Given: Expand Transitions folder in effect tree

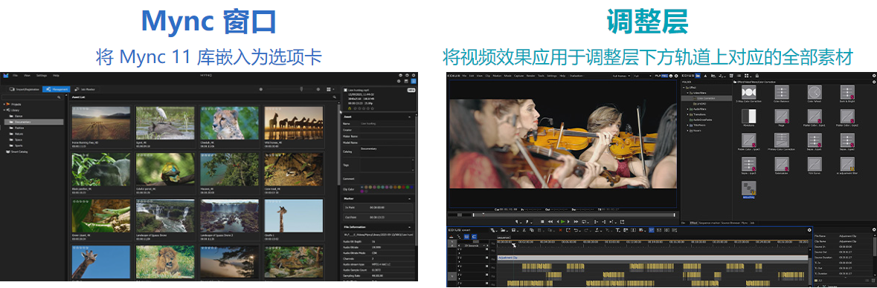Looking at the screenshot, I should click(687, 114).
